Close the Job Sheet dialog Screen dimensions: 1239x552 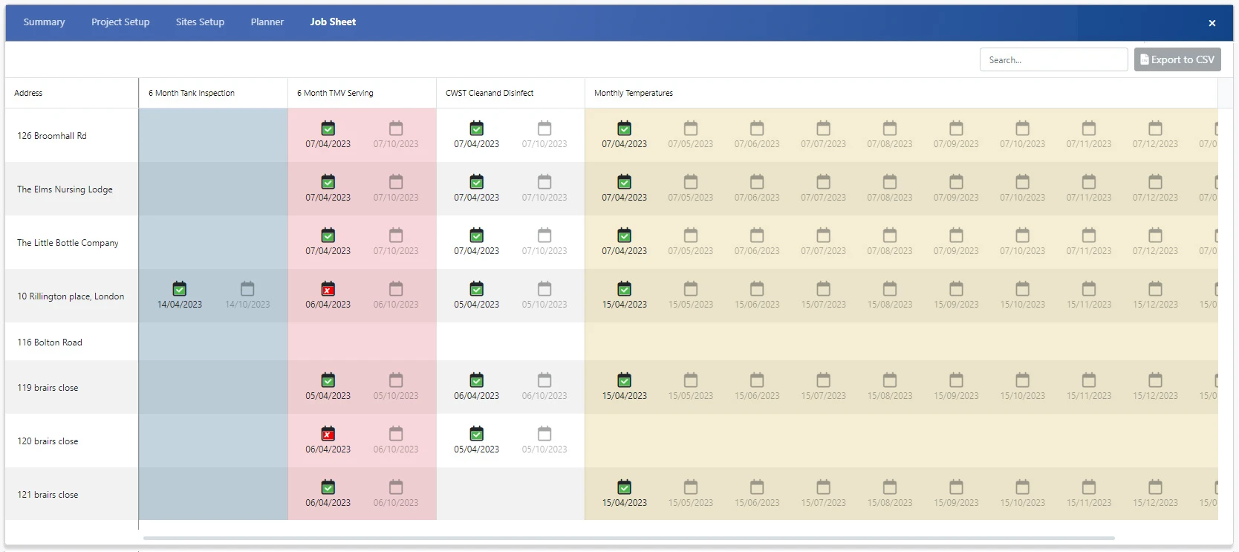1212,23
